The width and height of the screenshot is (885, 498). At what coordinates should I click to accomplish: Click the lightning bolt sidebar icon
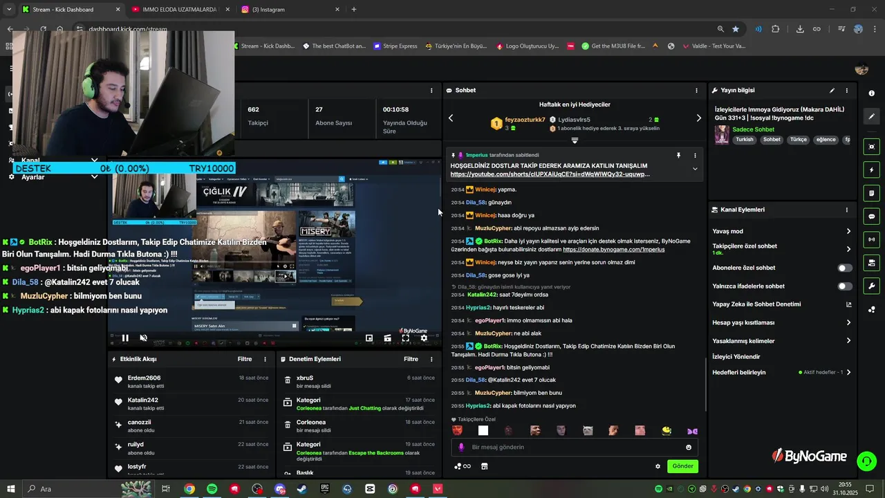pyautogui.click(x=871, y=170)
